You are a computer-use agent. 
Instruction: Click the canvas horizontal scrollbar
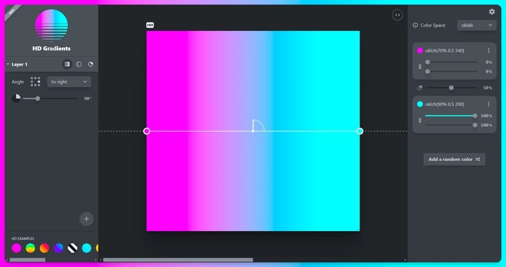coord(178,260)
